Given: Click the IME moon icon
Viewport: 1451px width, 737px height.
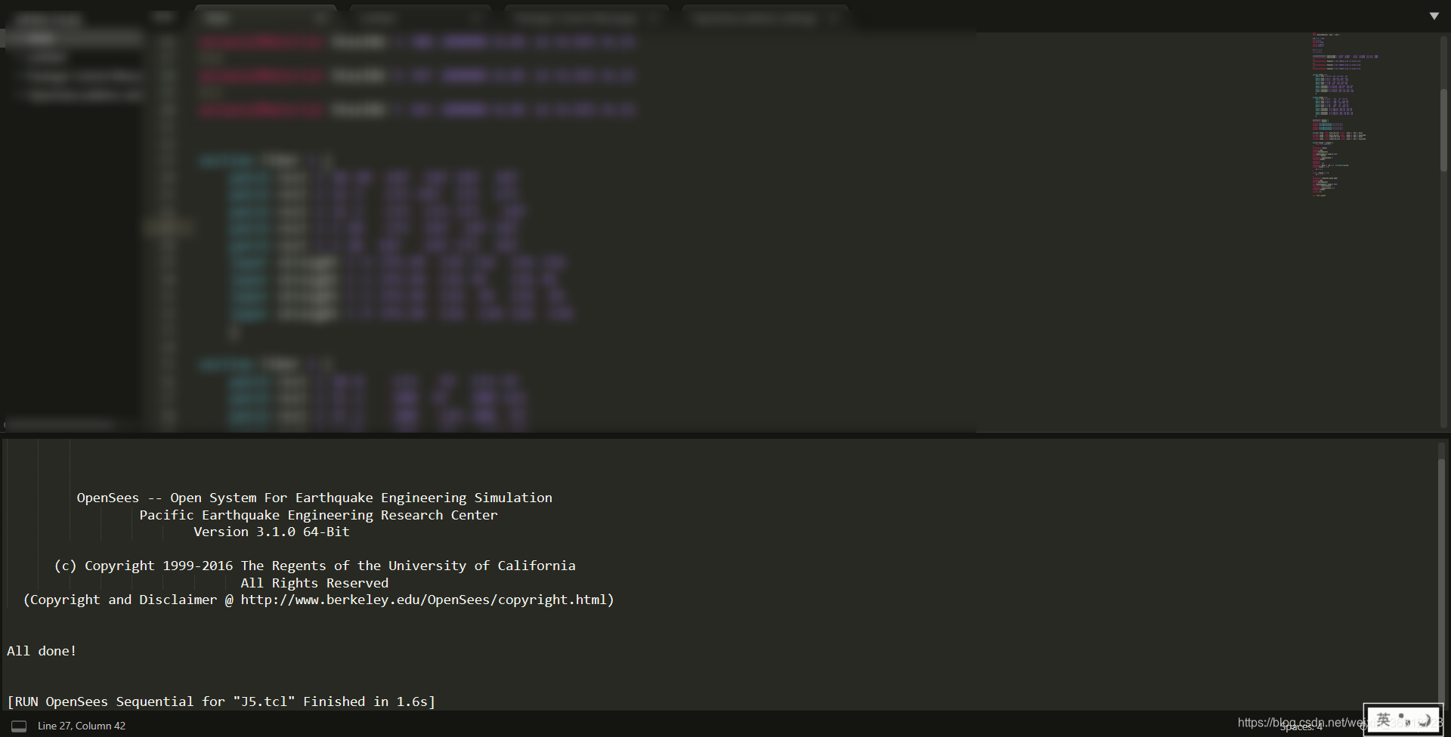Looking at the screenshot, I should point(1425,720).
